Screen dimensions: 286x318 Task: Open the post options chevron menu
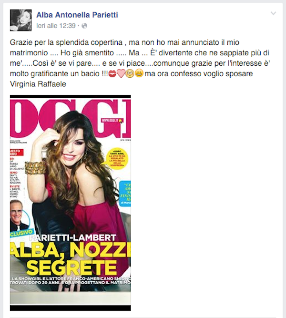(x=273, y=13)
